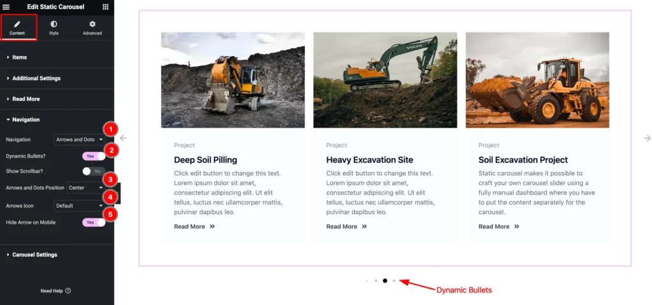Toggle the Dynamic Bullets switch
This screenshot has width=652, height=305.
[x=94, y=156]
